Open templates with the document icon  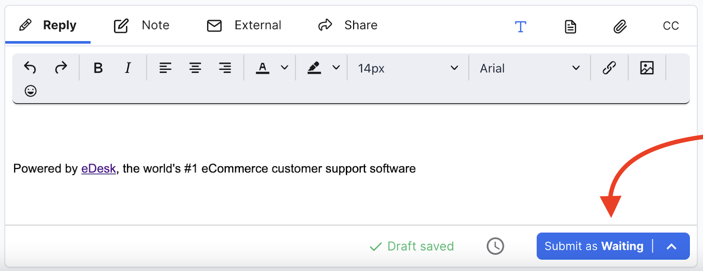[570, 26]
